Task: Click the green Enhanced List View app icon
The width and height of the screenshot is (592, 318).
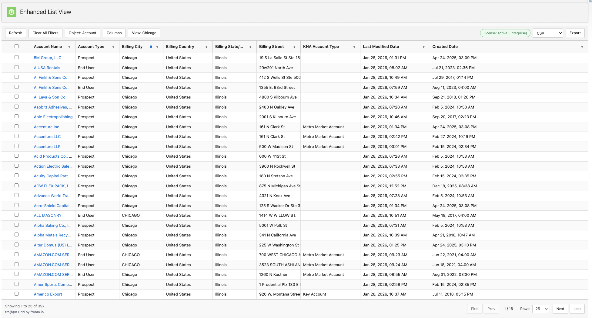Action: [12, 12]
